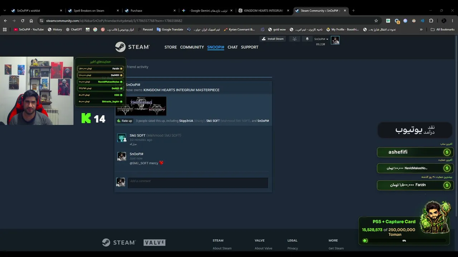The height and width of the screenshot is (257, 458).
Task: Open the browser home page
Action: coord(31,21)
